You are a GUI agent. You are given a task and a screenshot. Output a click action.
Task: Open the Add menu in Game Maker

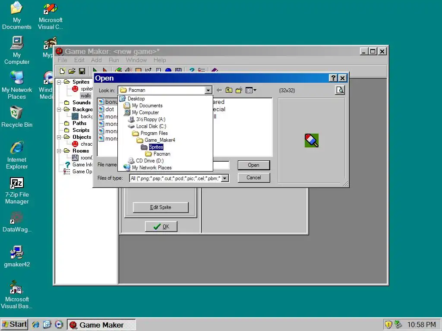click(x=96, y=60)
